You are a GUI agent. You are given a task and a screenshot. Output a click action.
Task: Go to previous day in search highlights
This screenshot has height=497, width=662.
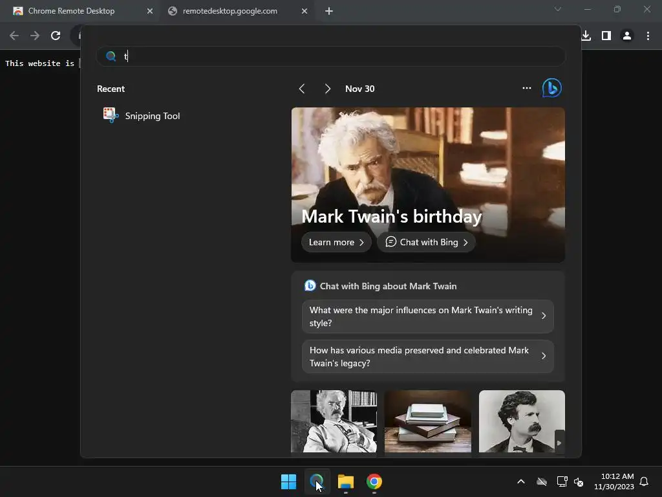[302, 89]
